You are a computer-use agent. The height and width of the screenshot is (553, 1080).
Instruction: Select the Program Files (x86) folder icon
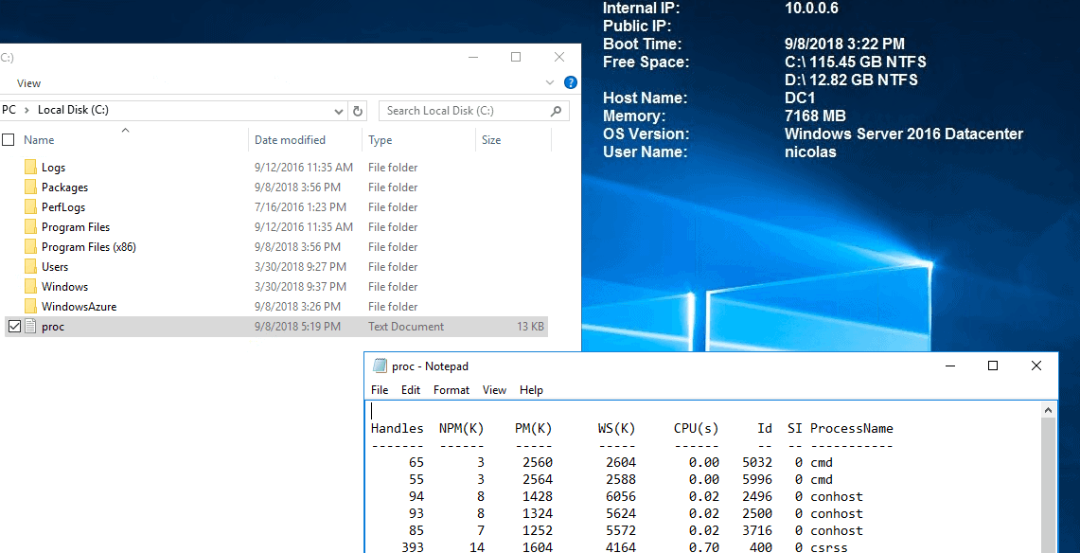29,247
